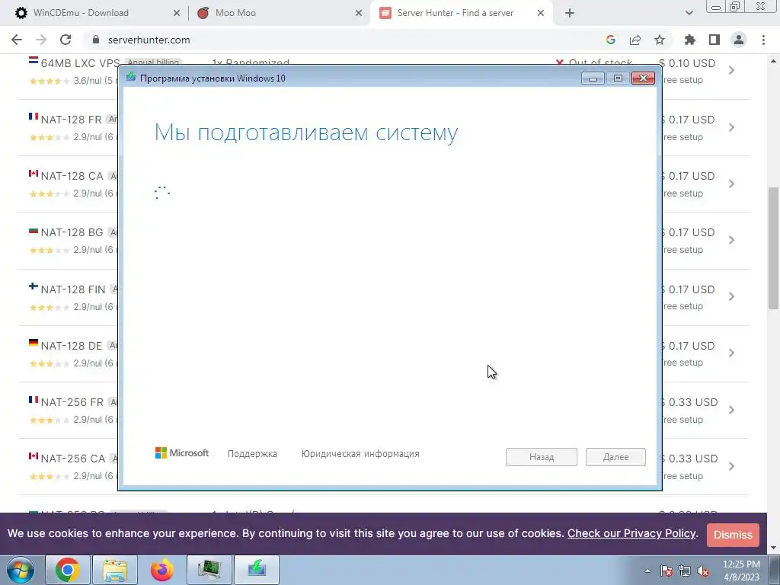780x585 pixels.
Task: Show hidden system tray icons
Action: 647,571
